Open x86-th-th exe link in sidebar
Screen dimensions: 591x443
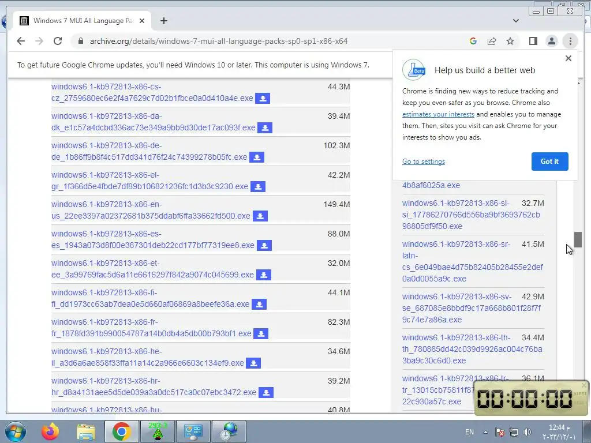(x=472, y=349)
